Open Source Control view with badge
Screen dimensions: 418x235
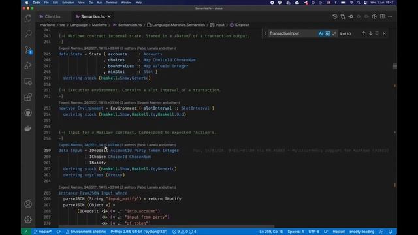pos(28,50)
